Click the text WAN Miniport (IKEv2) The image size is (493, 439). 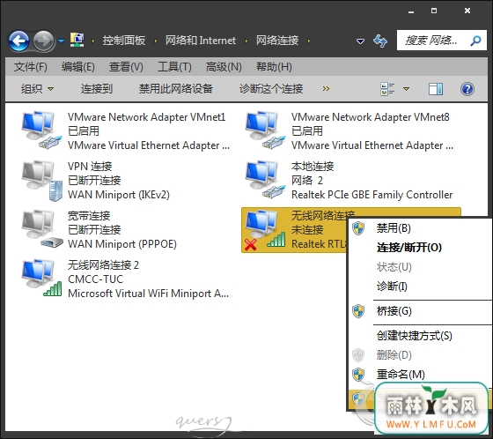[x=119, y=195]
